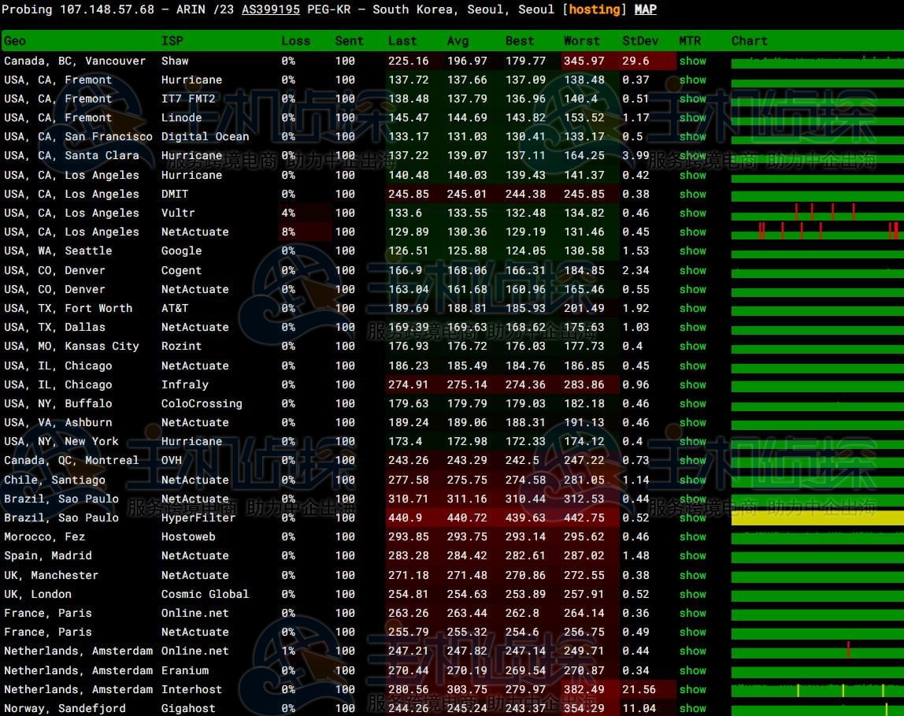This screenshot has height=716, width=904.
Task: Show MTR for Montreal OVH row
Action: (692, 460)
